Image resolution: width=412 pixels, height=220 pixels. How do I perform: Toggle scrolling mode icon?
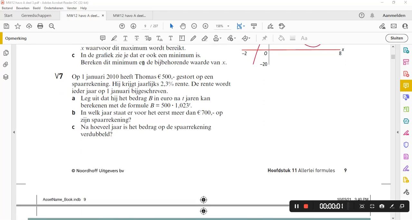coord(254,26)
